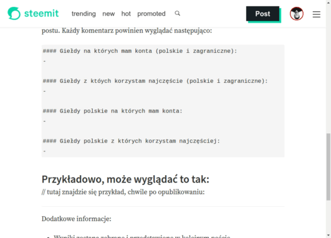
Task: Click heading 'Przykładowo, może wyglądać to tak:'
Action: pos(125,179)
